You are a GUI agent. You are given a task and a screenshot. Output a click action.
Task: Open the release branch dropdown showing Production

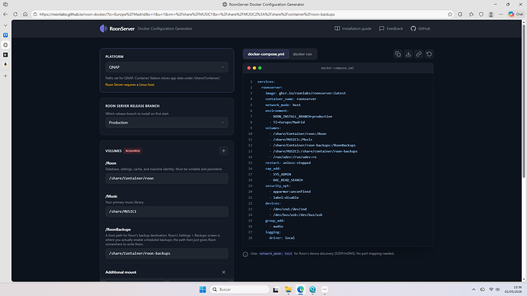click(167, 123)
